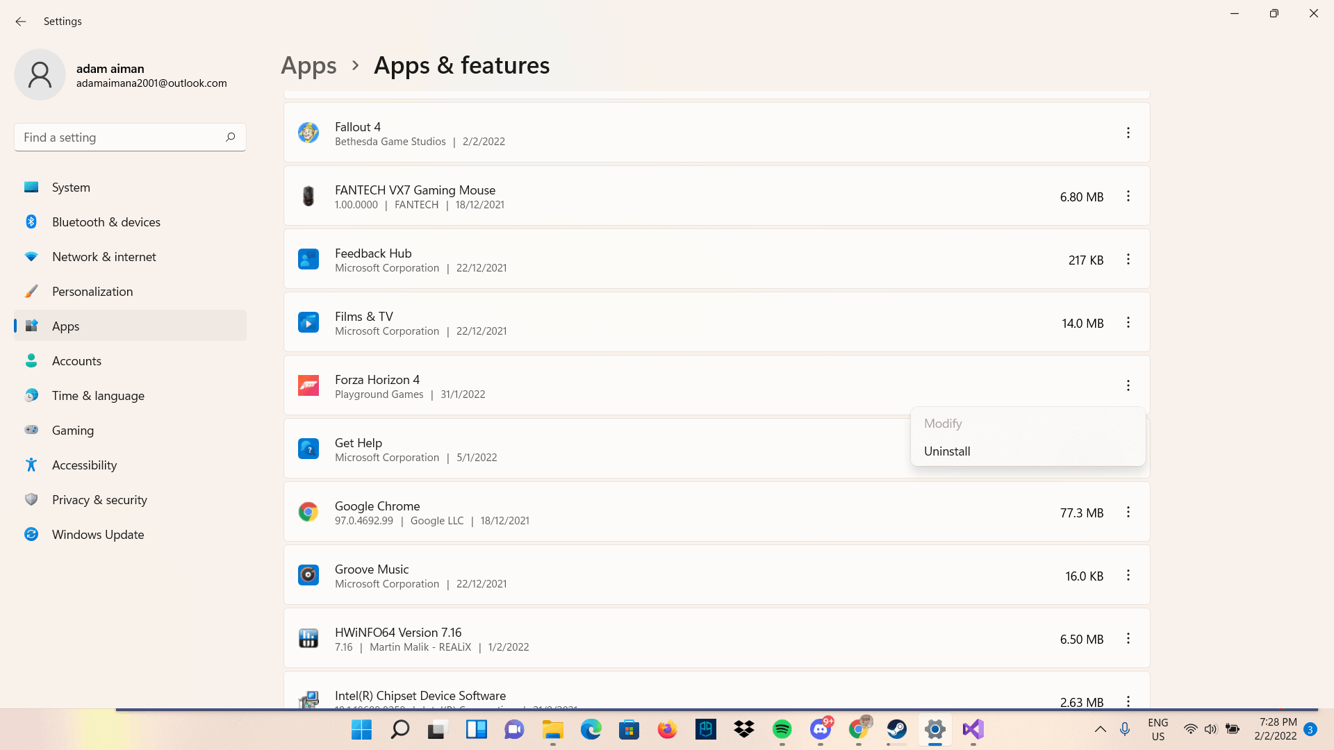
Task: Open the Wi-Fi network flyout
Action: pyautogui.click(x=1190, y=729)
